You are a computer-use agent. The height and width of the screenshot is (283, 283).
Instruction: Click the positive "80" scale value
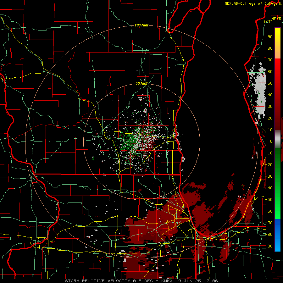270,48
